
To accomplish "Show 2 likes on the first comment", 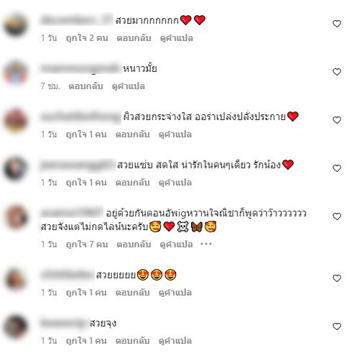I will [87, 38].
